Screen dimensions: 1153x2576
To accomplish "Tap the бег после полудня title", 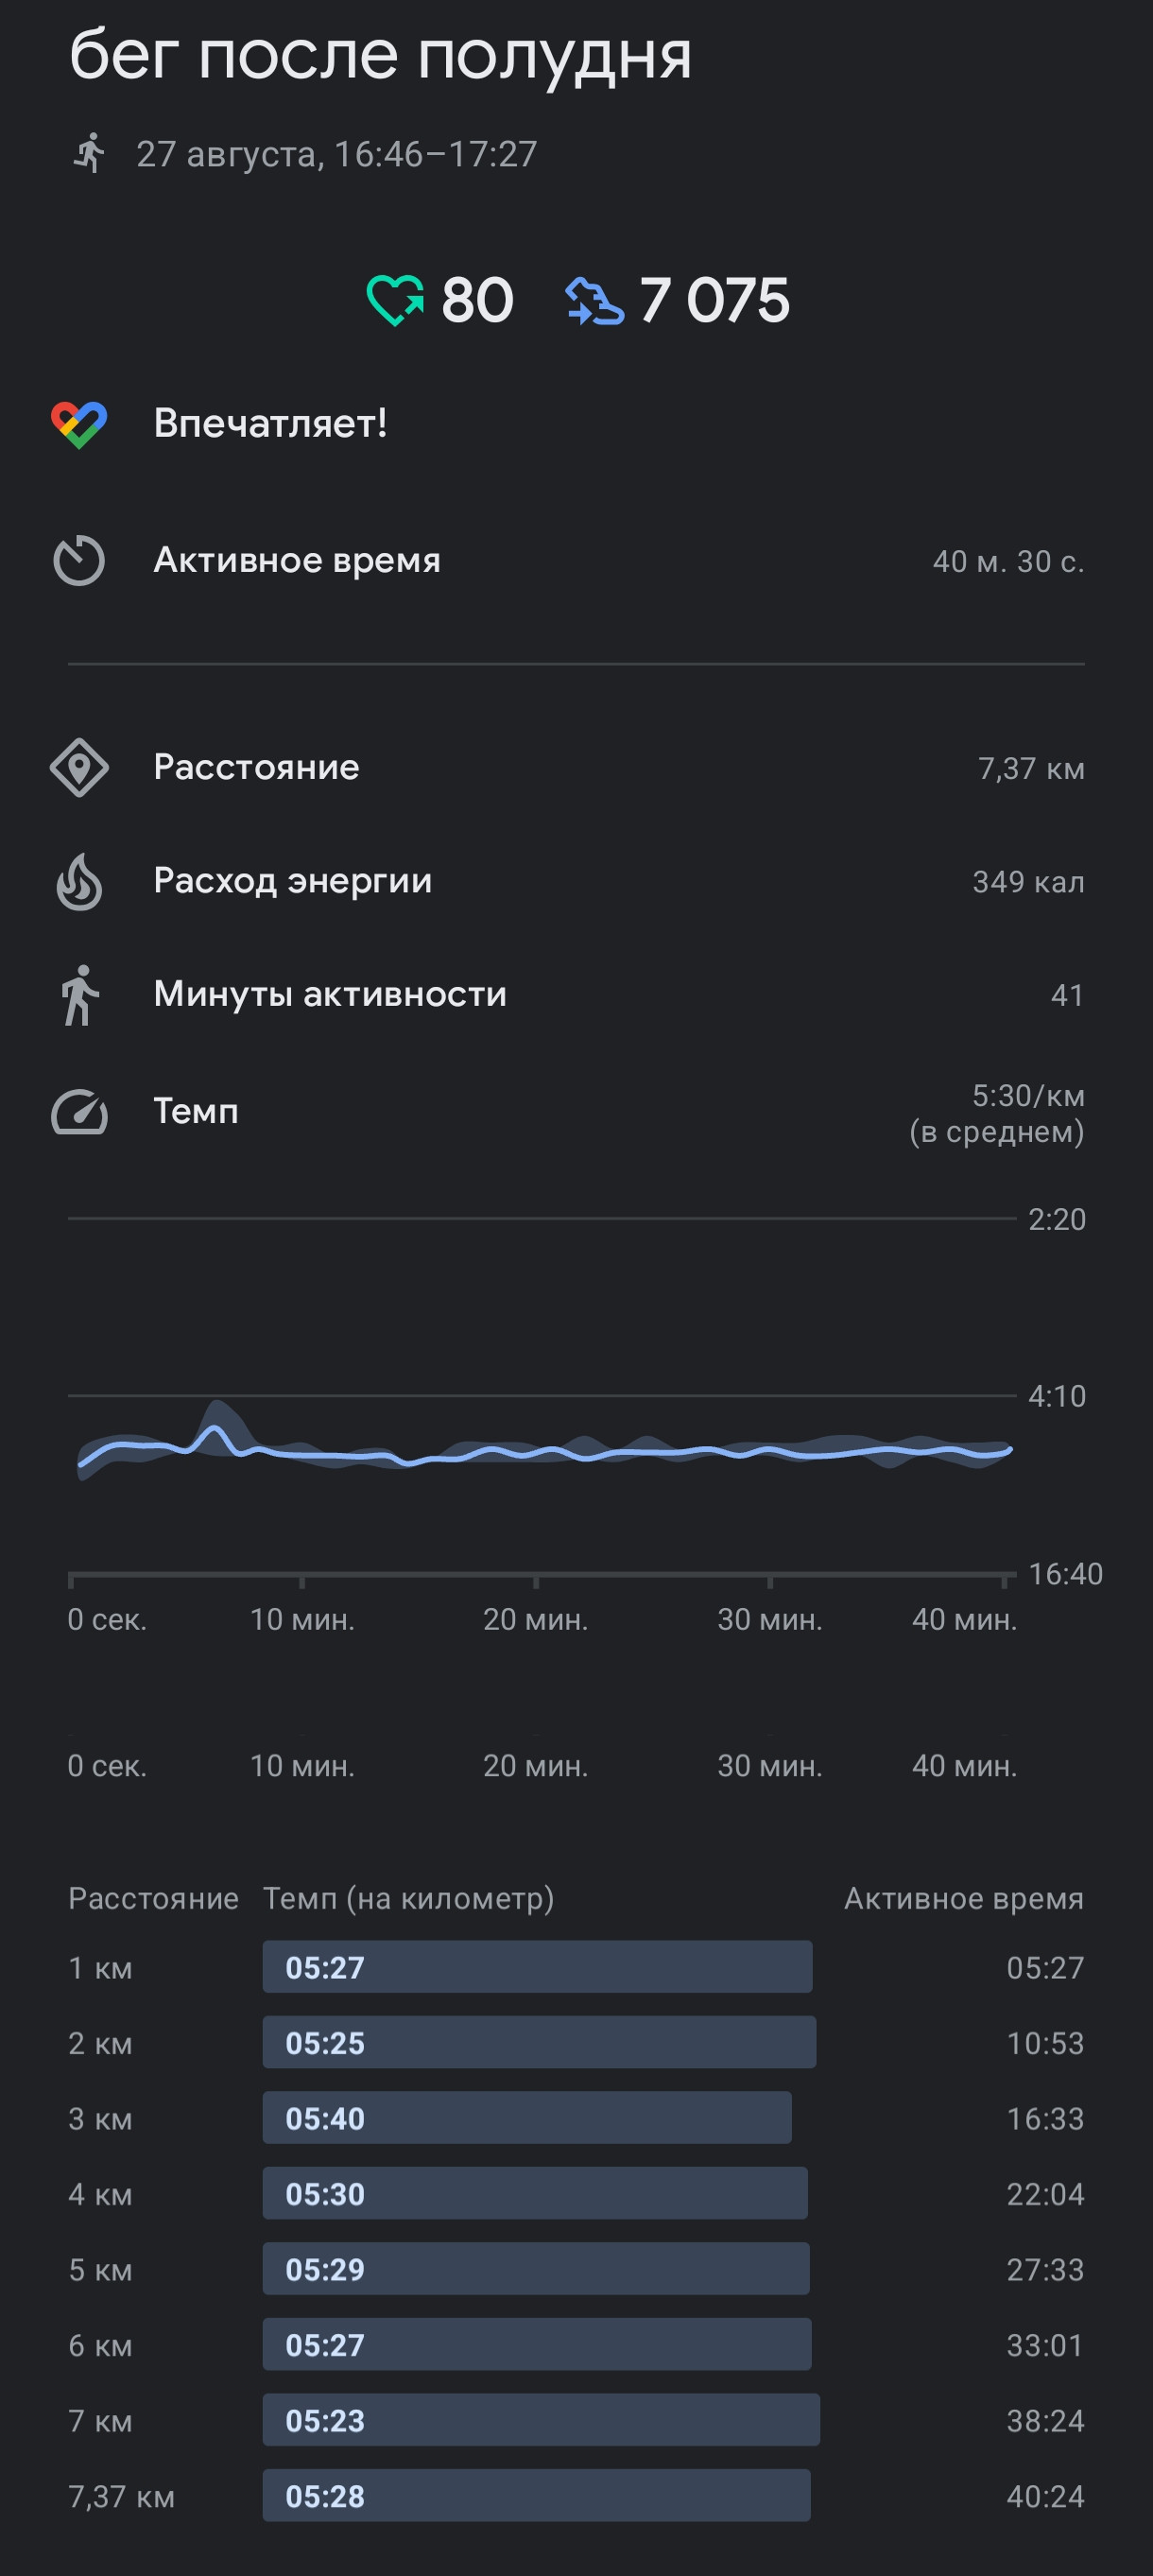I will [x=380, y=56].
